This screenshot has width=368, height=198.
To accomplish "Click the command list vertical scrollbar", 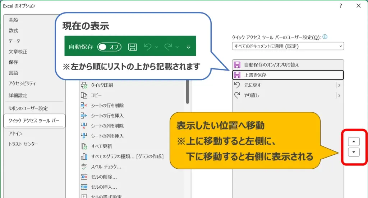I will pyautogui.click(x=188, y=92).
